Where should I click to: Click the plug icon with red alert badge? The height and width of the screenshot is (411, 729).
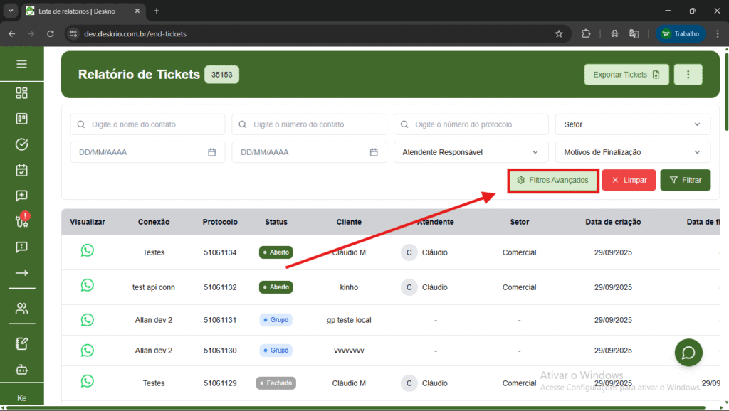[21, 220]
